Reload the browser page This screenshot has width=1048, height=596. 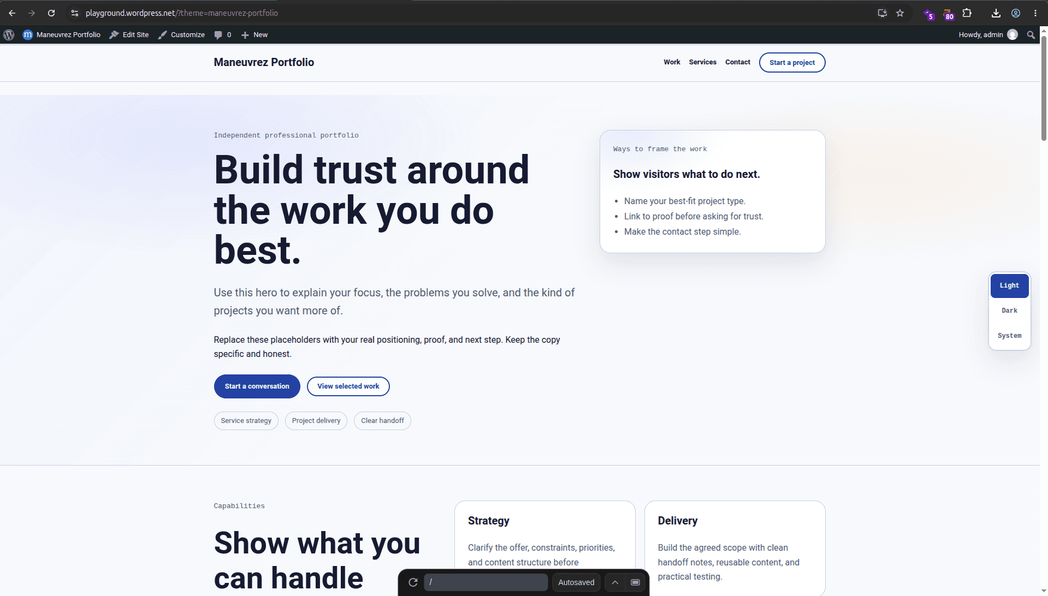tap(51, 13)
